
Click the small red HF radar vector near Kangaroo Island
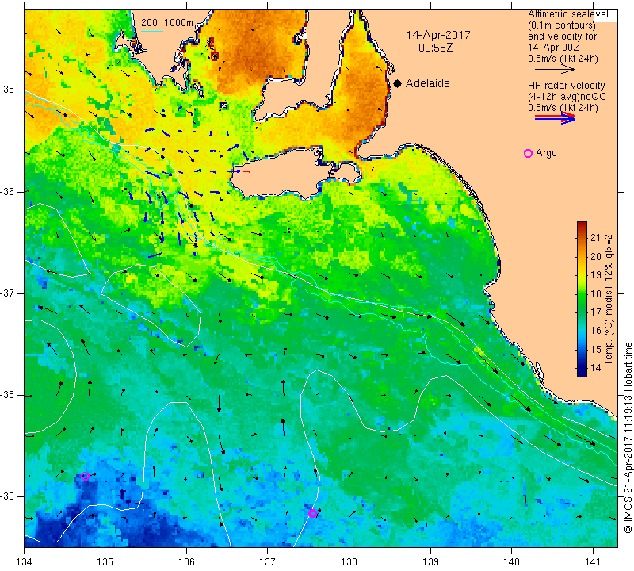[x=246, y=171]
